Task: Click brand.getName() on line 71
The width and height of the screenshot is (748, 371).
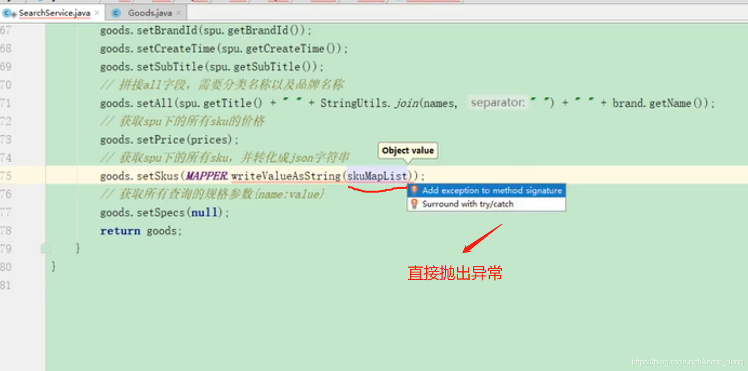Action: click(x=658, y=104)
